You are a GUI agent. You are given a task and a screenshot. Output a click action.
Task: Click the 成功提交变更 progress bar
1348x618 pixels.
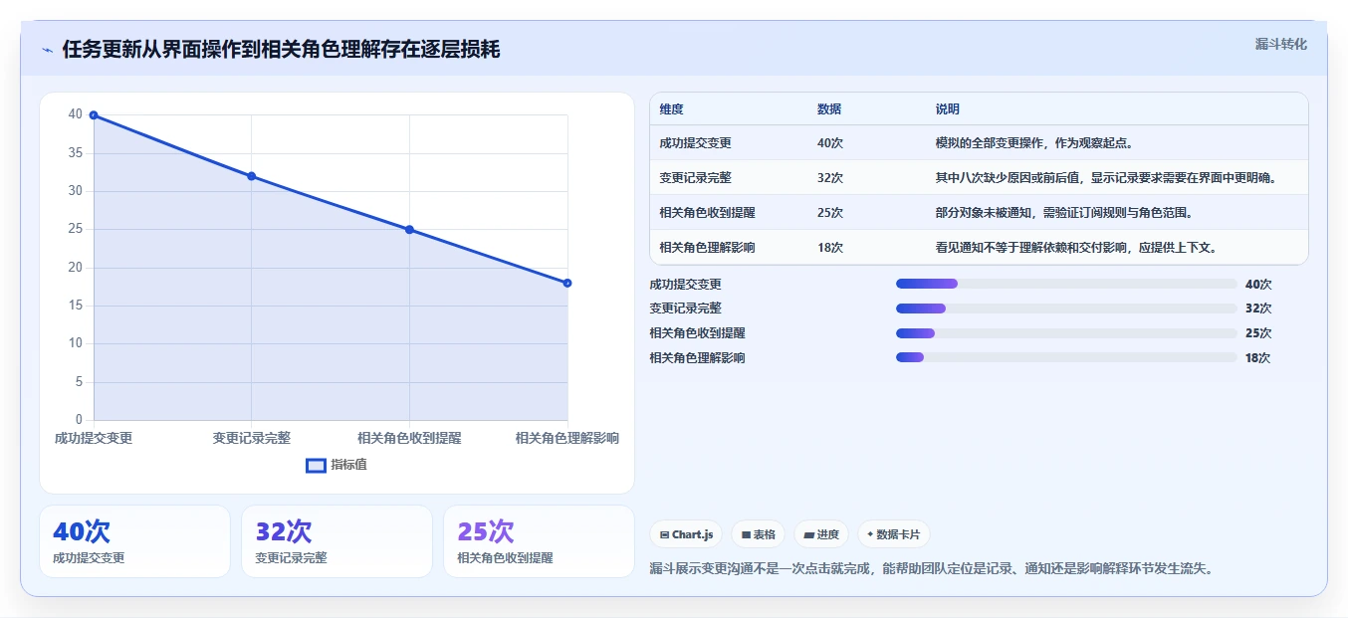coord(1066,284)
